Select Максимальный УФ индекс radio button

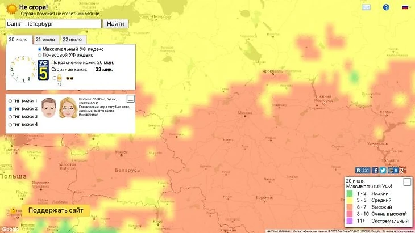40,49
